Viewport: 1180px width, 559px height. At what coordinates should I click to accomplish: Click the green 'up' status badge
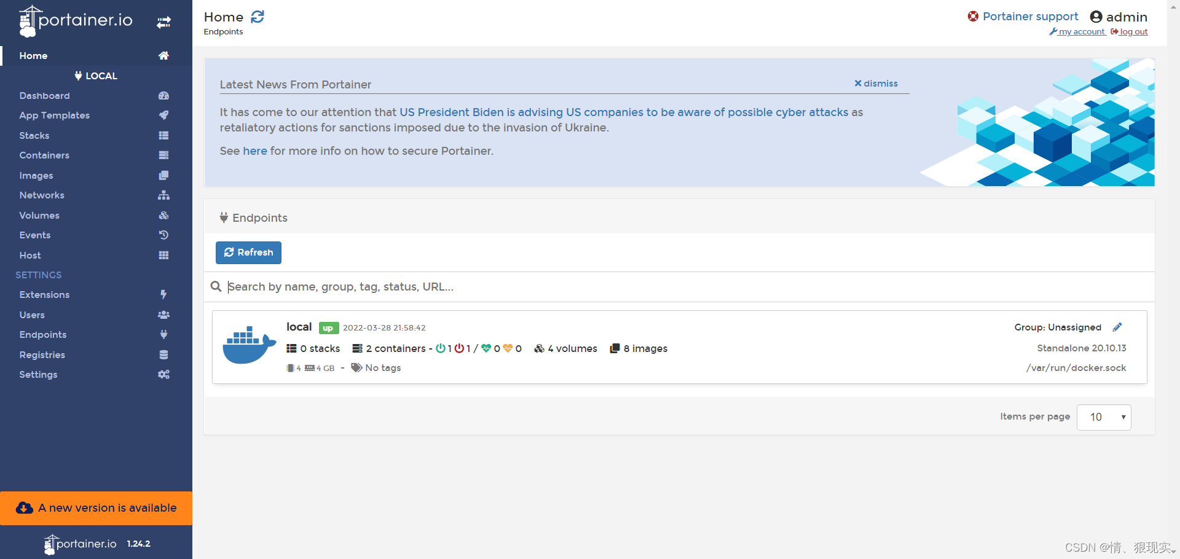[x=328, y=328]
